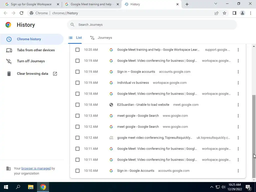
Task: Open actions menu for 10:10 AM Sign in entry
Action: [238, 171]
